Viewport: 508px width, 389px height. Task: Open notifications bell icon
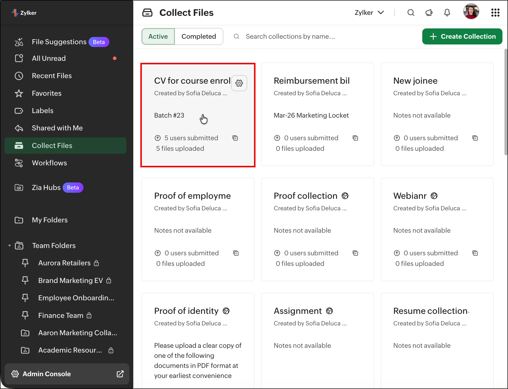tap(447, 13)
